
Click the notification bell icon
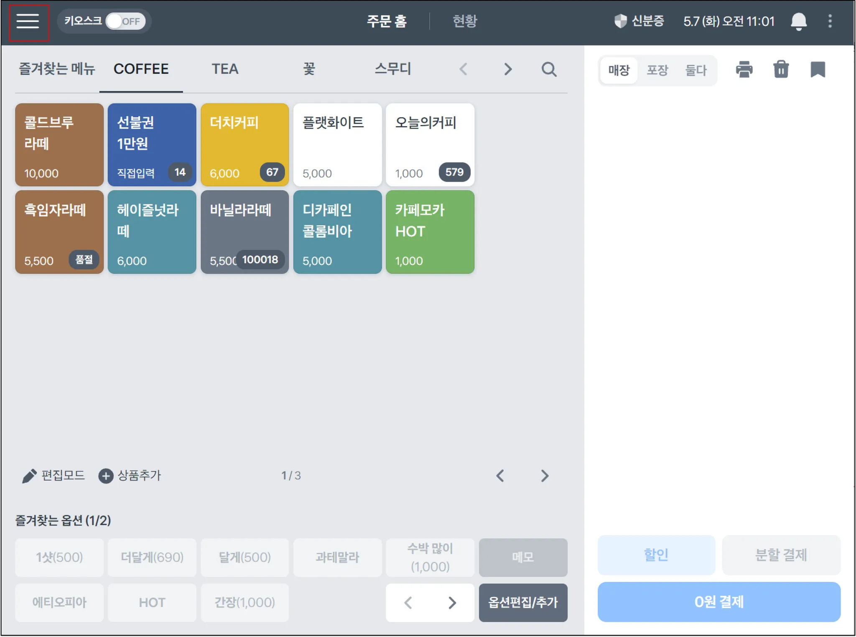(798, 21)
